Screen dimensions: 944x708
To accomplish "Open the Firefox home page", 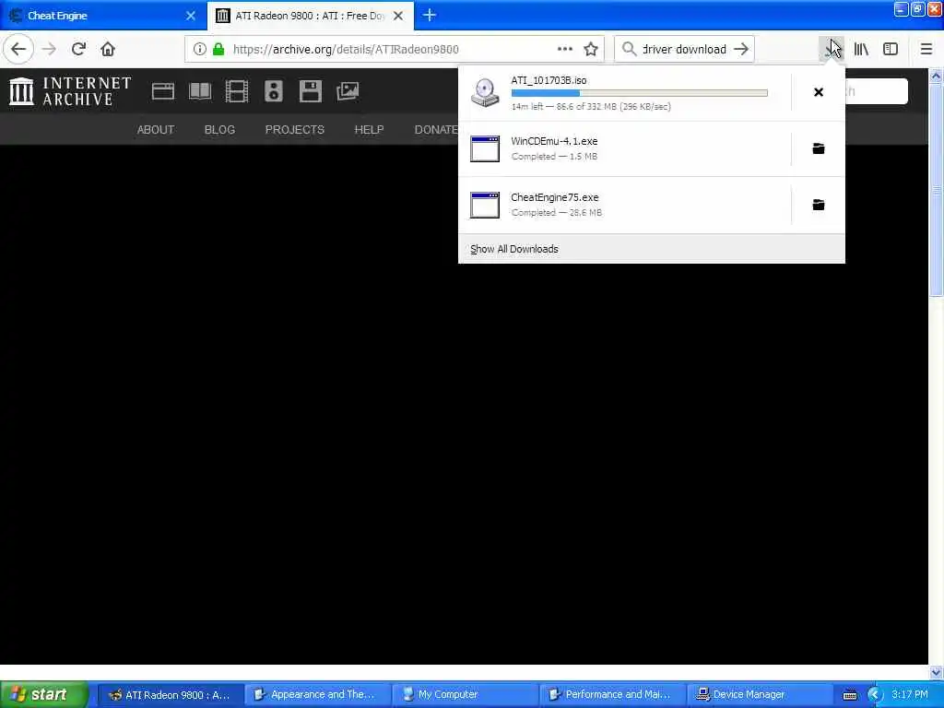I will point(108,50).
